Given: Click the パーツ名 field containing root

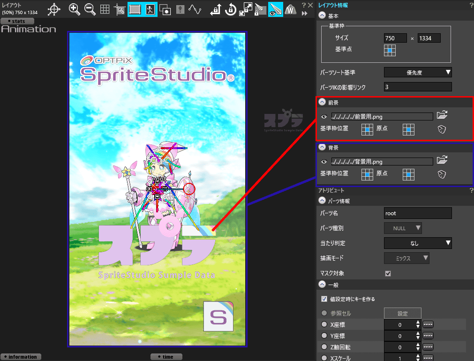Looking at the screenshot, I should pos(418,213).
